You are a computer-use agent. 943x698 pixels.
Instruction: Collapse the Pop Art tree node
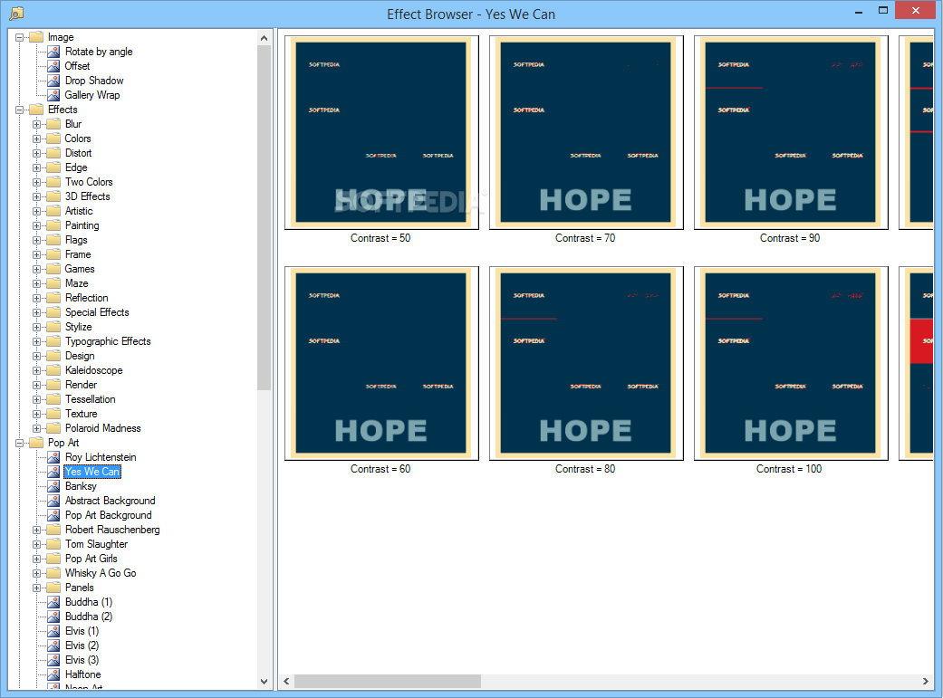(x=19, y=443)
